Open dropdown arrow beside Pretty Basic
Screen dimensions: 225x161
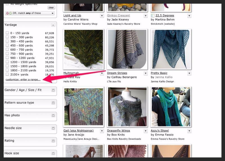coord(189,73)
